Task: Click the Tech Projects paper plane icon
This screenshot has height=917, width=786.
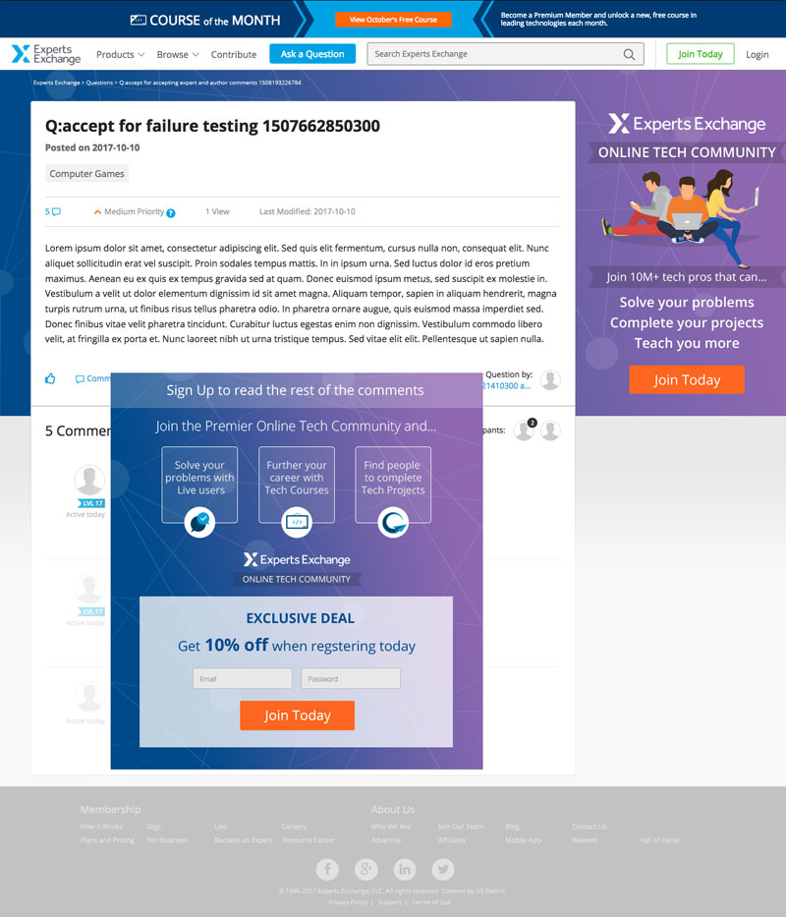Action: tap(393, 522)
